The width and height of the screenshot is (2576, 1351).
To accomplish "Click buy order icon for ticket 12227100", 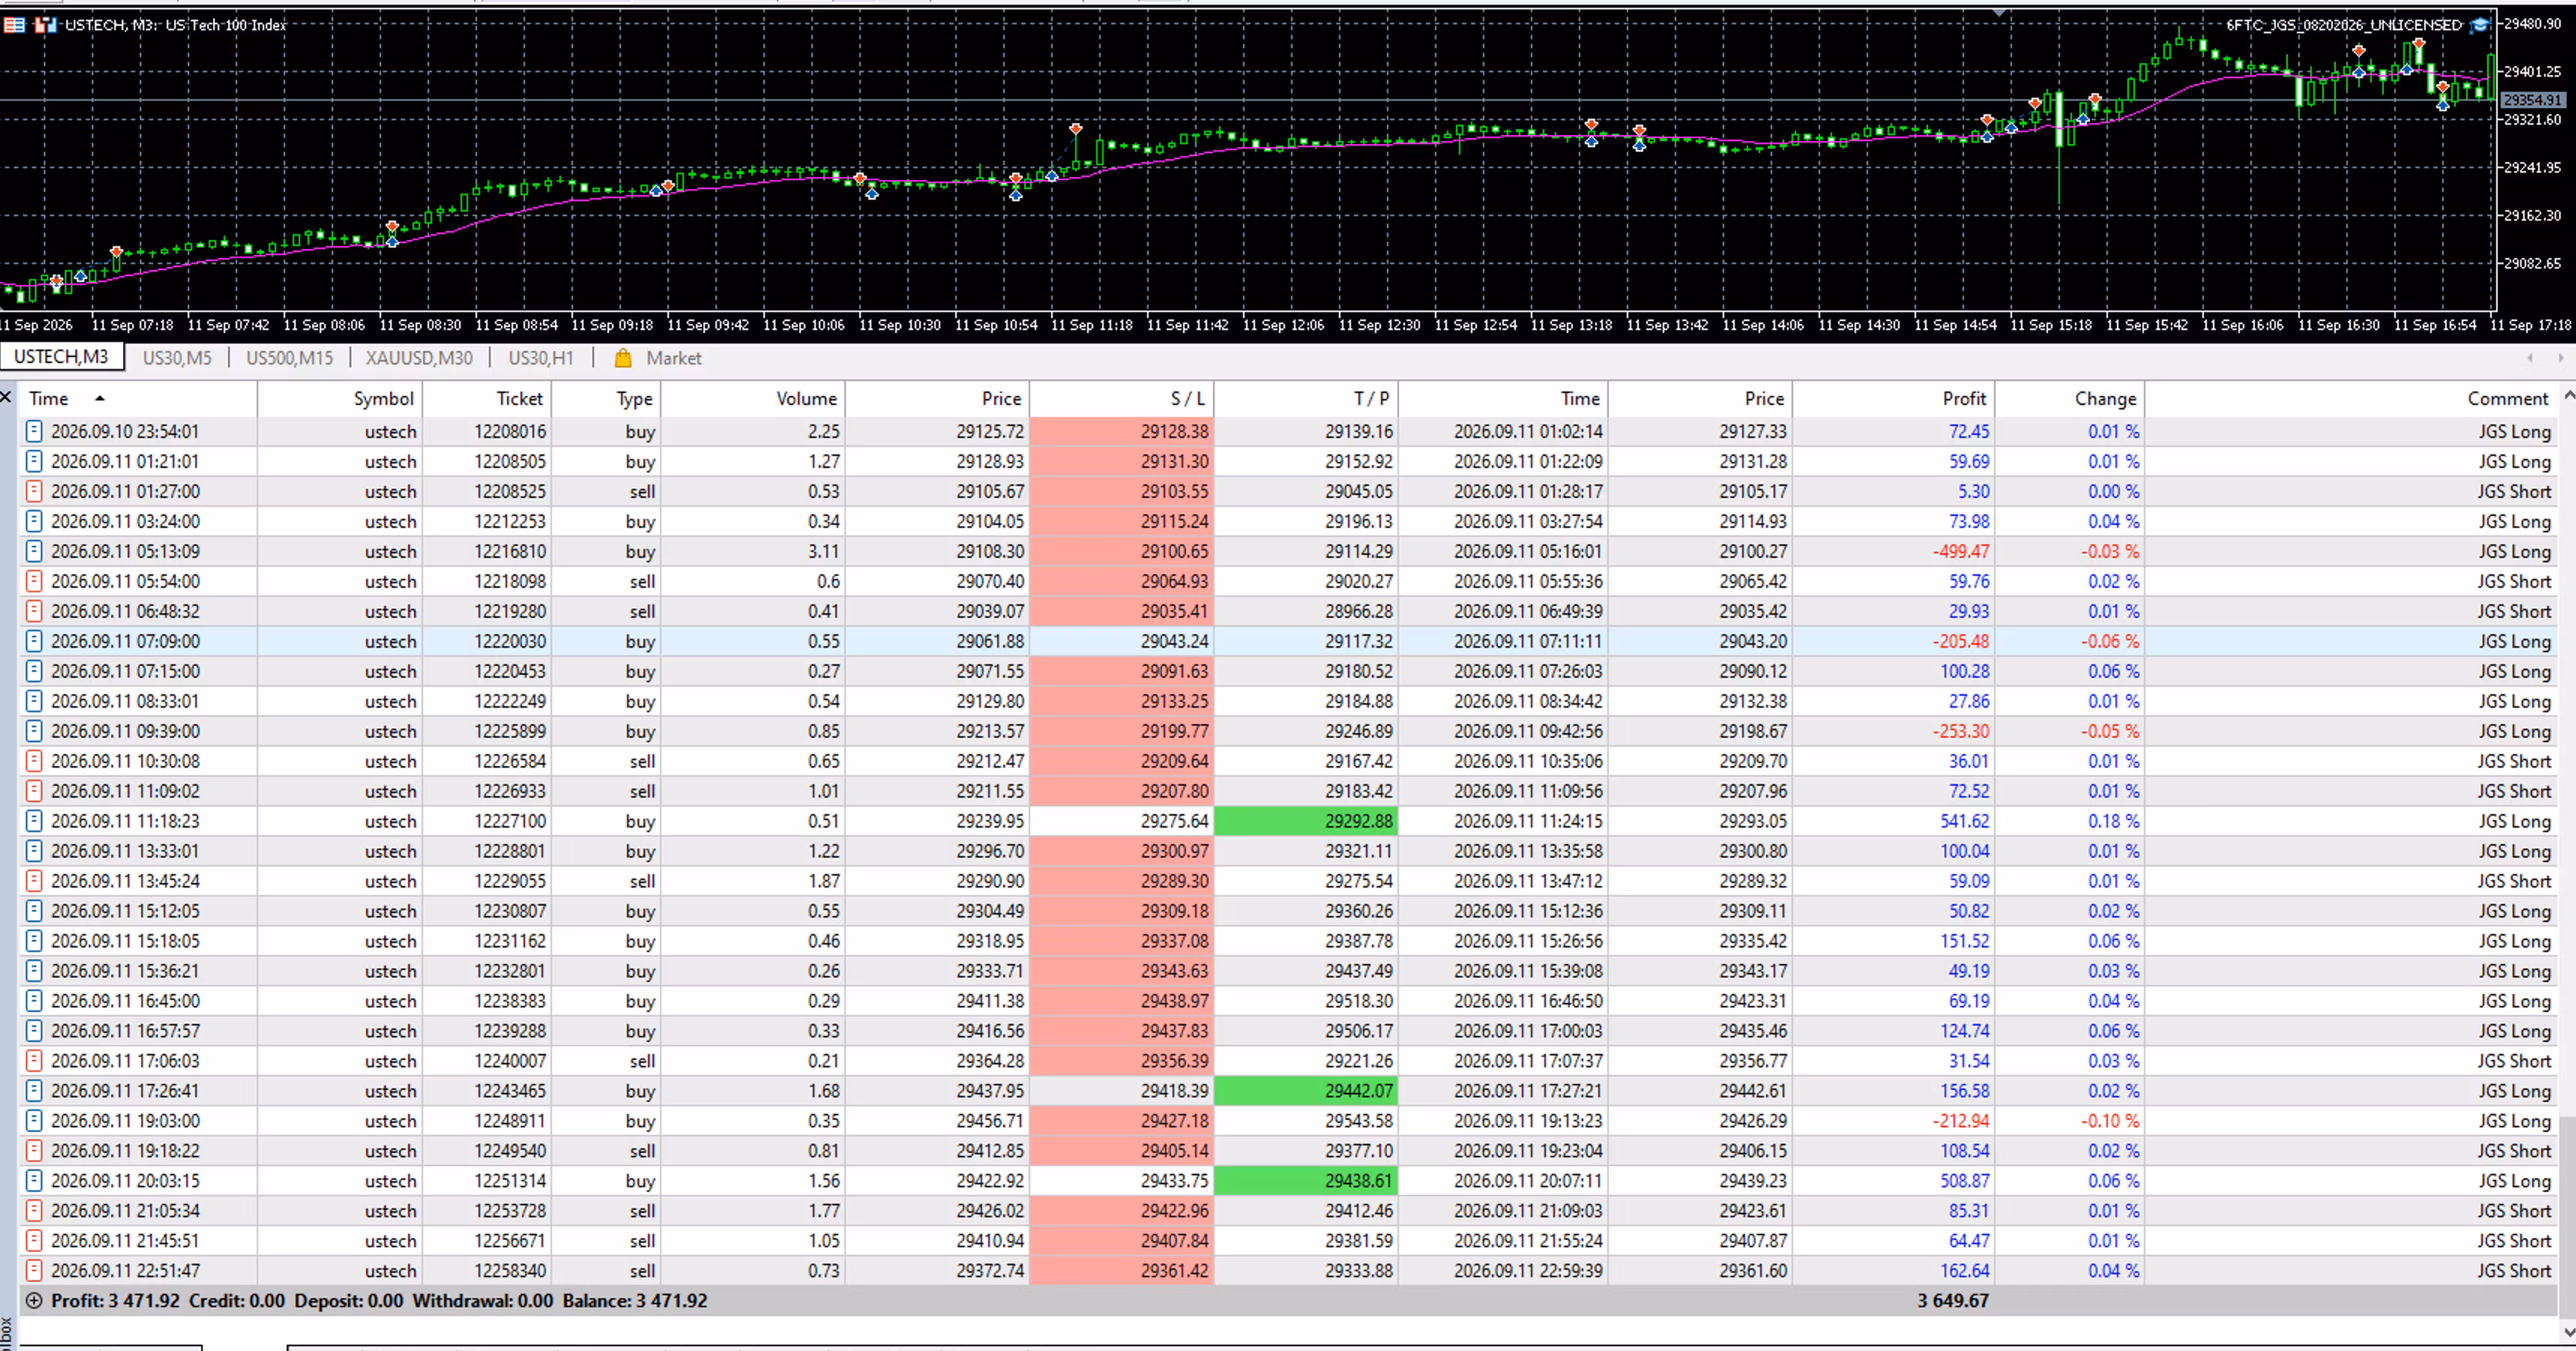I will 34,821.
